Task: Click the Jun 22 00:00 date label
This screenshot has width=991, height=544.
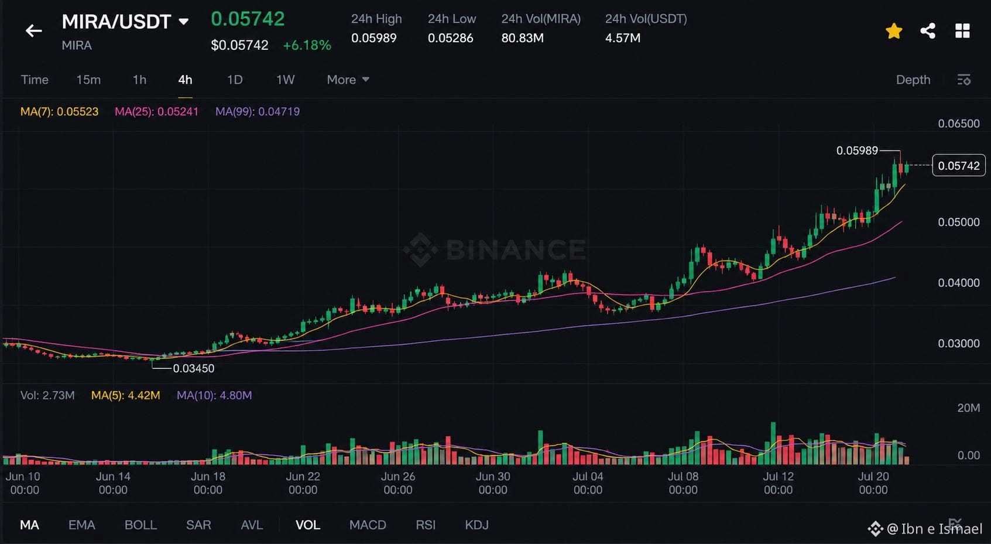Action: [x=303, y=483]
